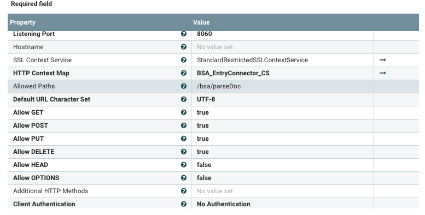Select the Default URL Character Set label
Screen dimensions: 425x215
(x=51, y=99)
